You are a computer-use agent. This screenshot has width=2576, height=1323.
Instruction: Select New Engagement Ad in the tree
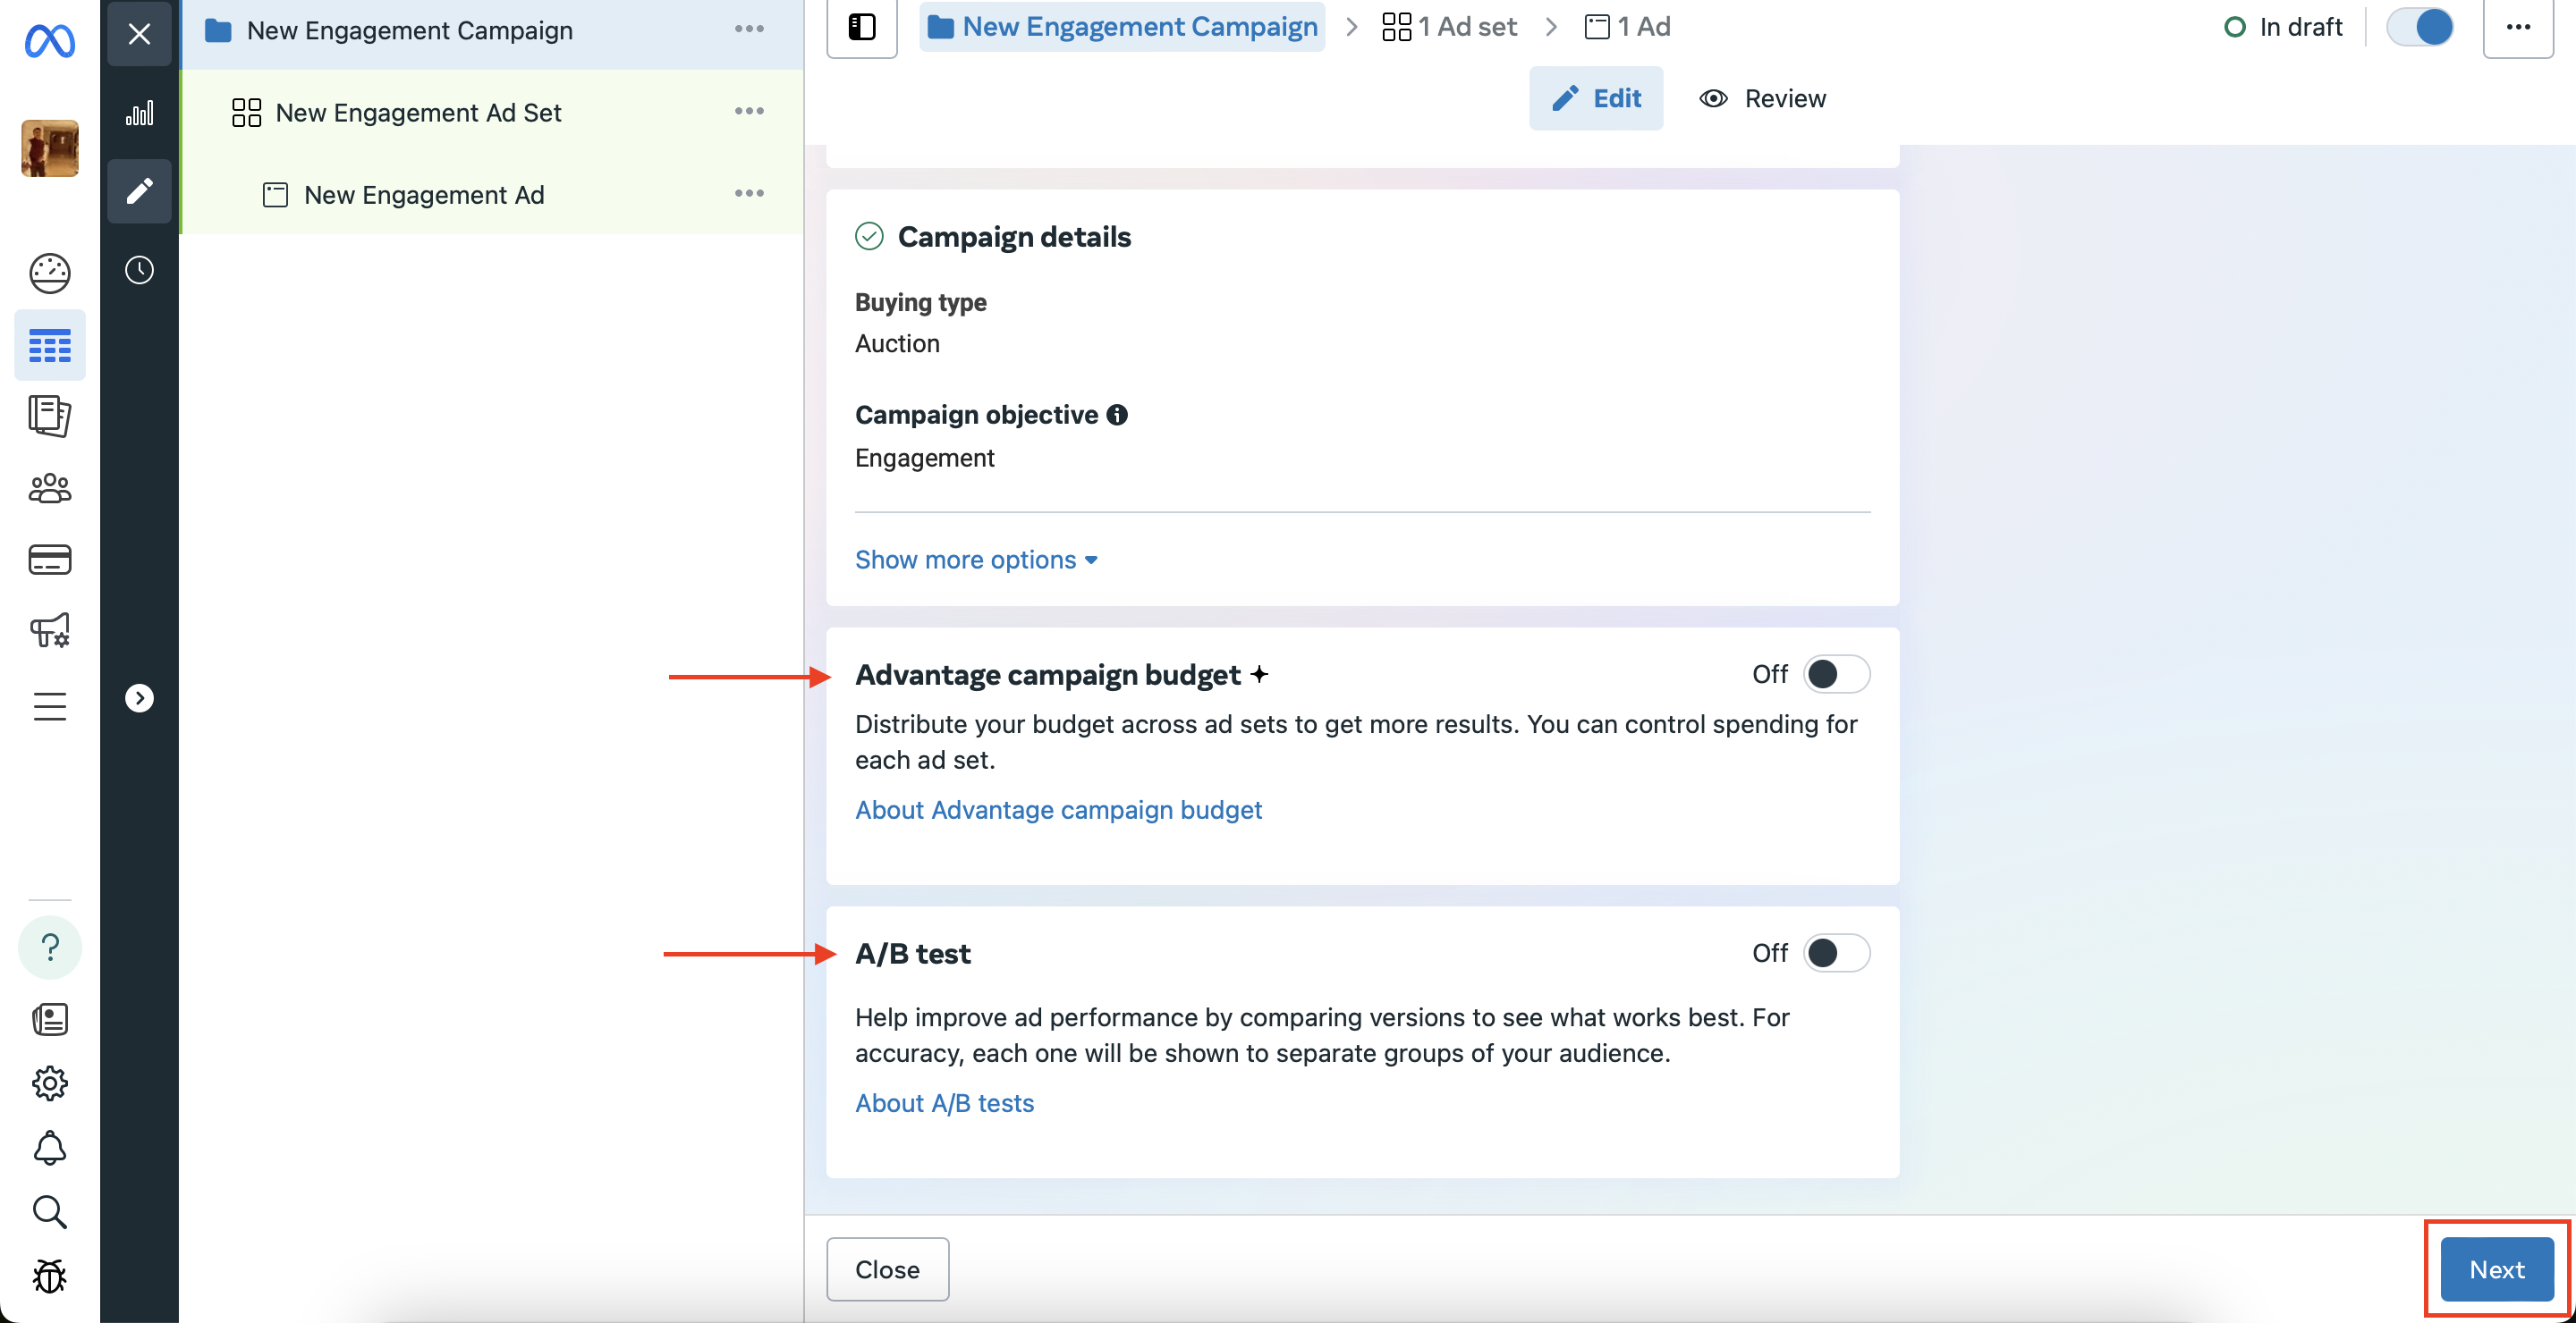click(x=424, y=194)
